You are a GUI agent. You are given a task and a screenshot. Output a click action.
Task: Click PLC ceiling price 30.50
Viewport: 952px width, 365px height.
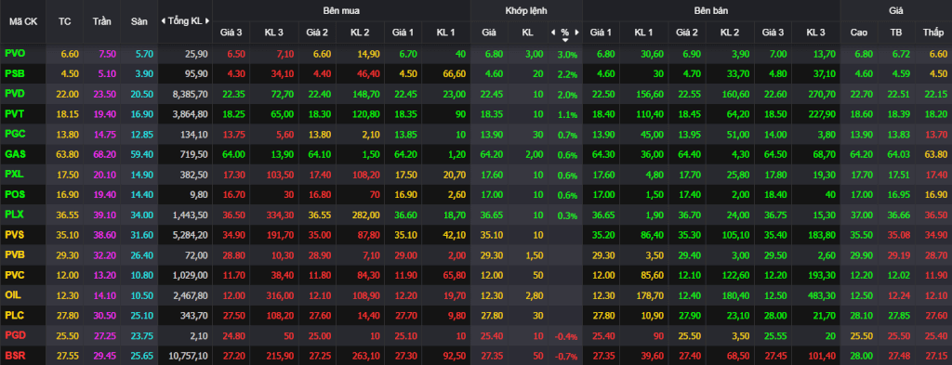click(x=104, y=316)
